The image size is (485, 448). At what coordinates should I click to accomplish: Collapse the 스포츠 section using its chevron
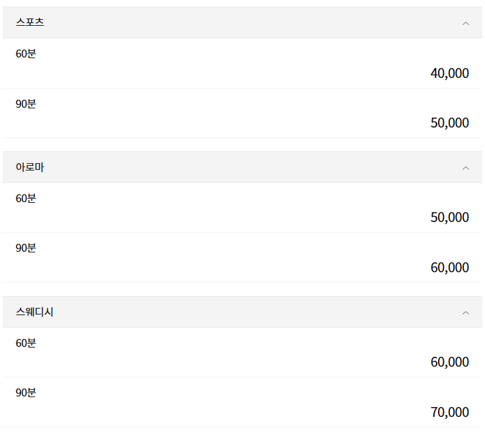(x=465, y=23)
